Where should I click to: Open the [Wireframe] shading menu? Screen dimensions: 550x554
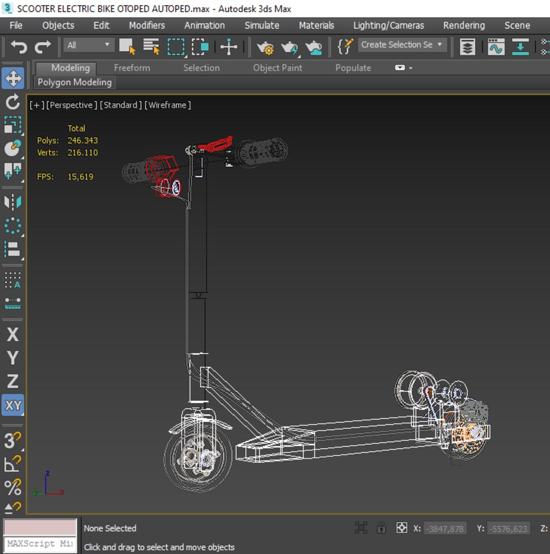167,105
